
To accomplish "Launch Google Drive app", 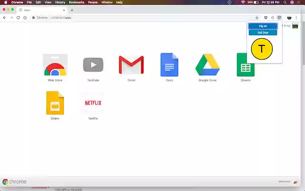I will (207, 65).
